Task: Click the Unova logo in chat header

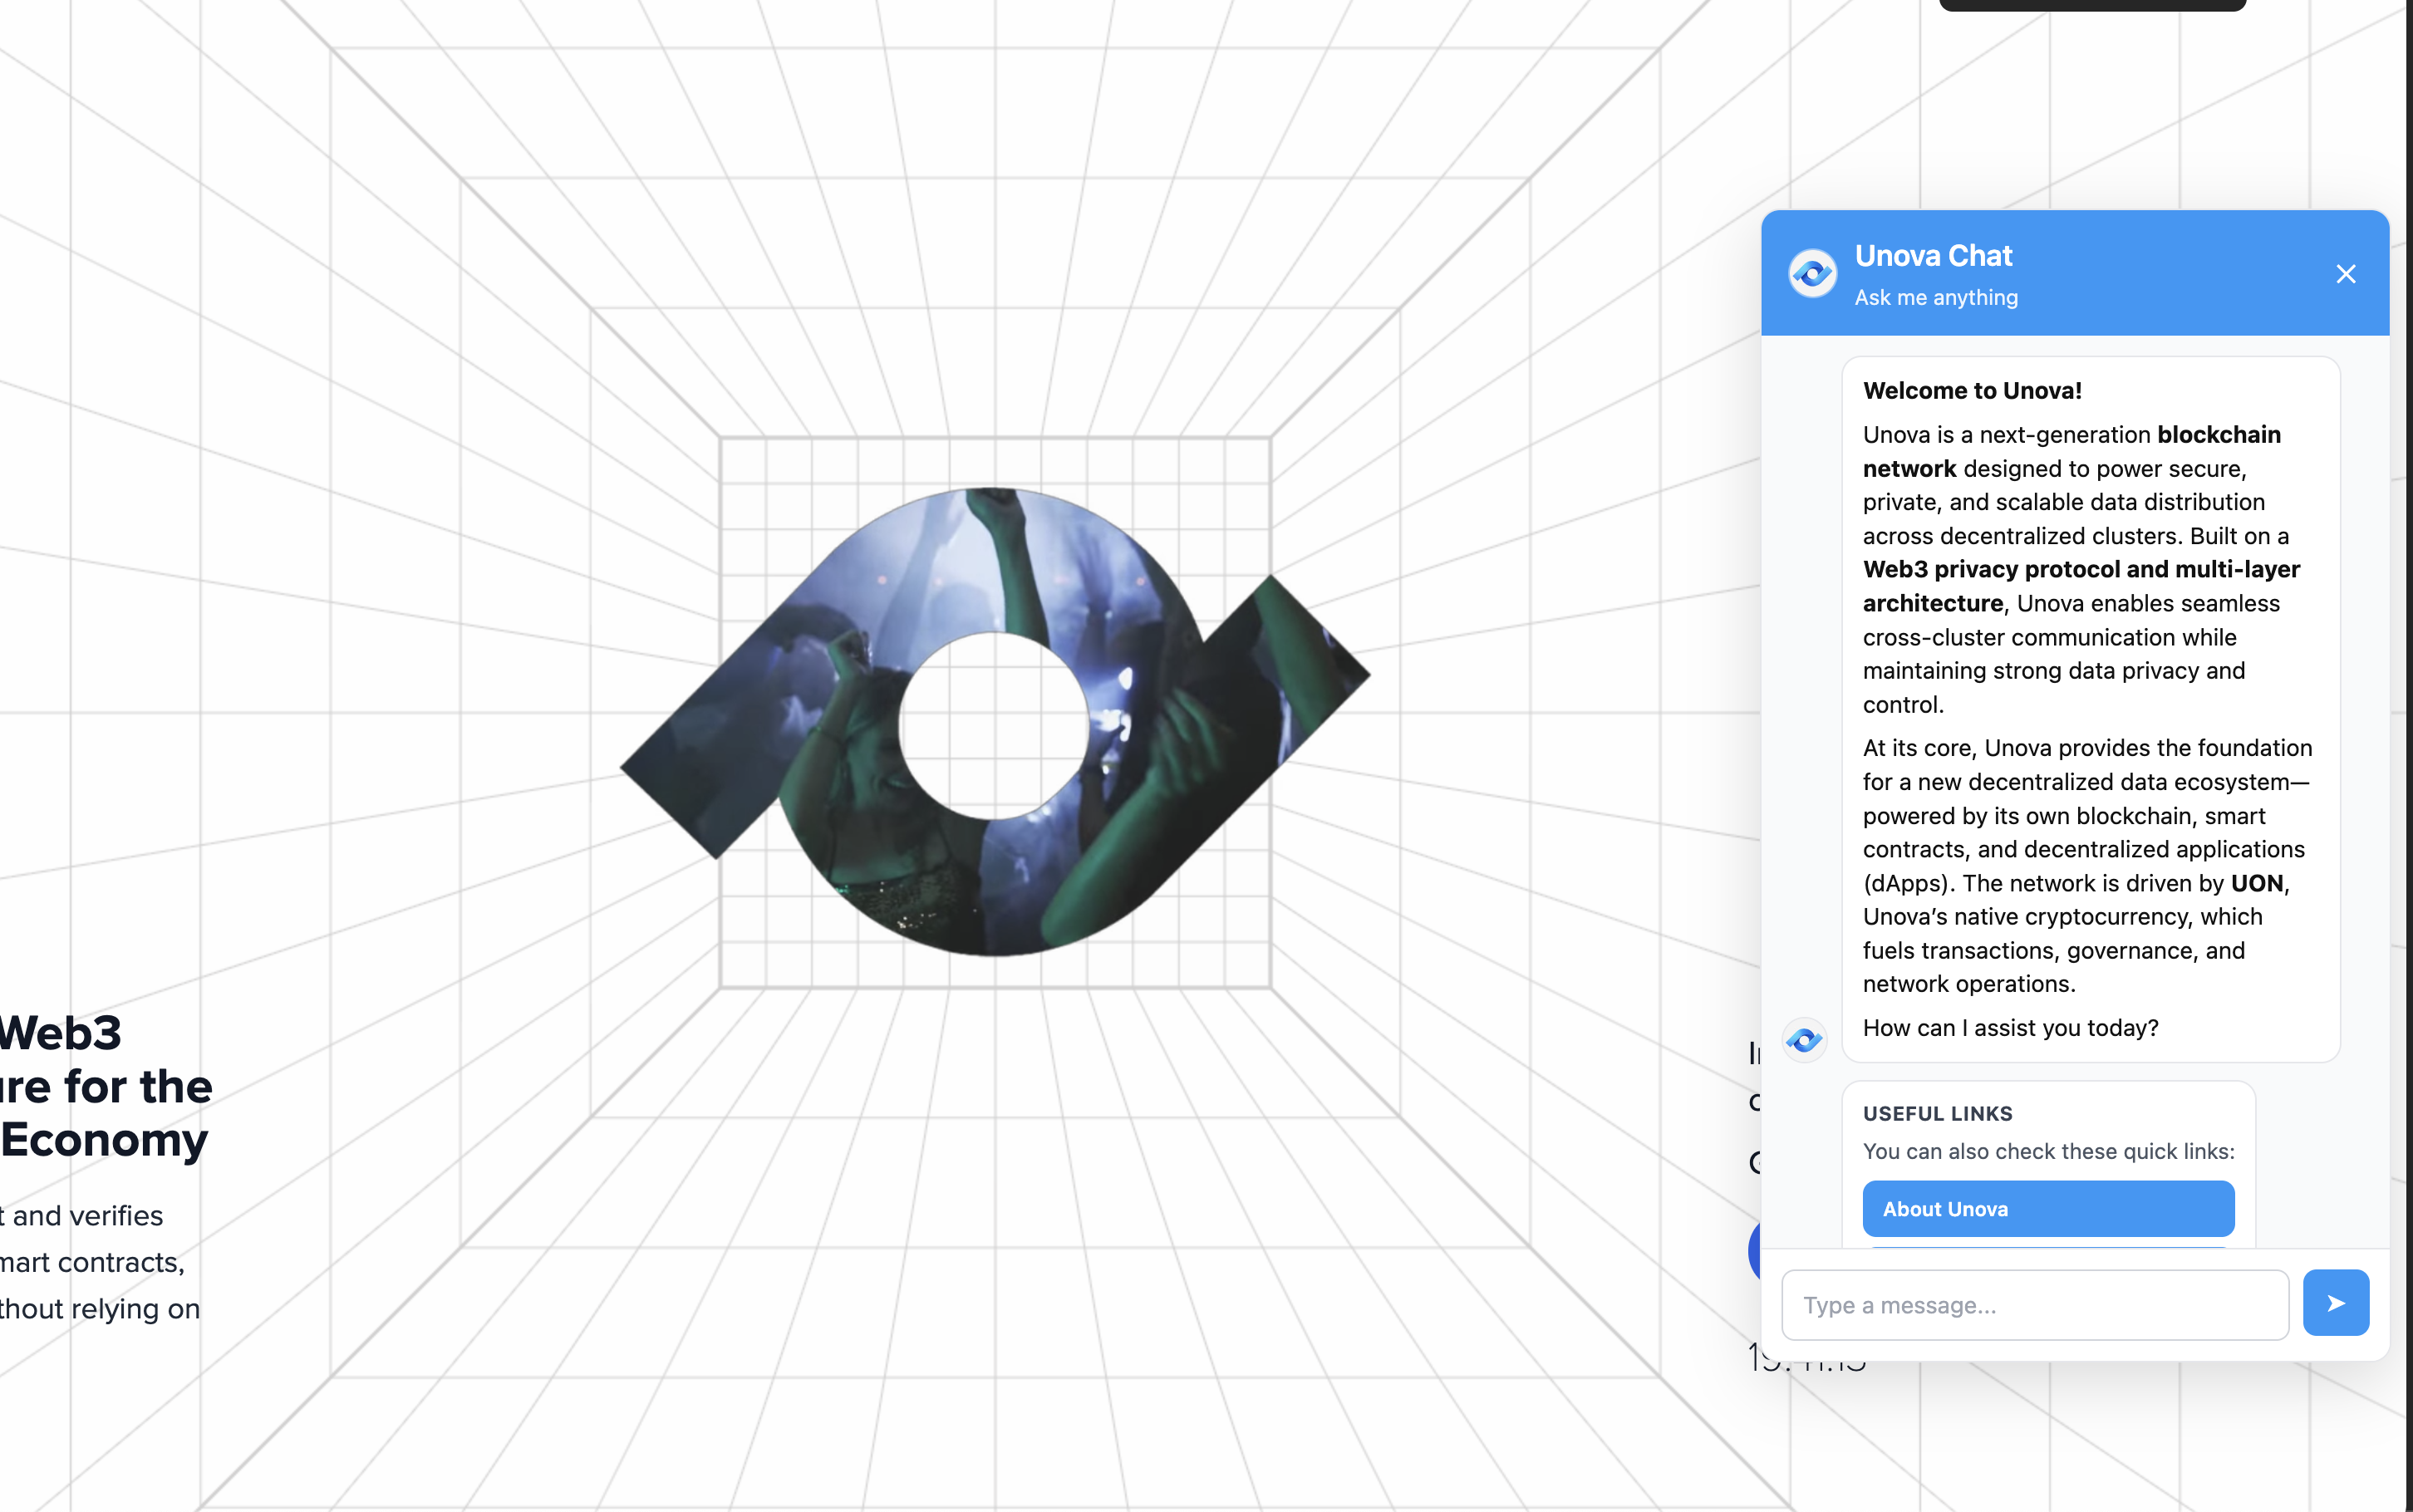Action: (1812, 274)
